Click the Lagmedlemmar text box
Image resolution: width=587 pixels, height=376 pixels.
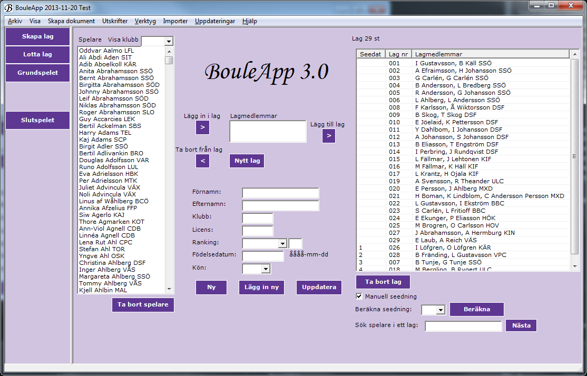pos(268,131)
